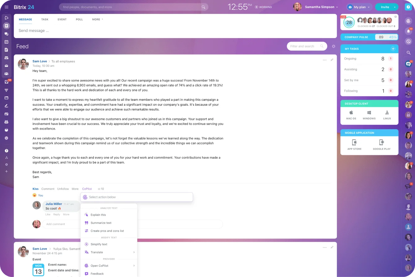Open the Invite button dropdown arrow
The height and width of the screenshot is (277, 415).
click(395, 7)
